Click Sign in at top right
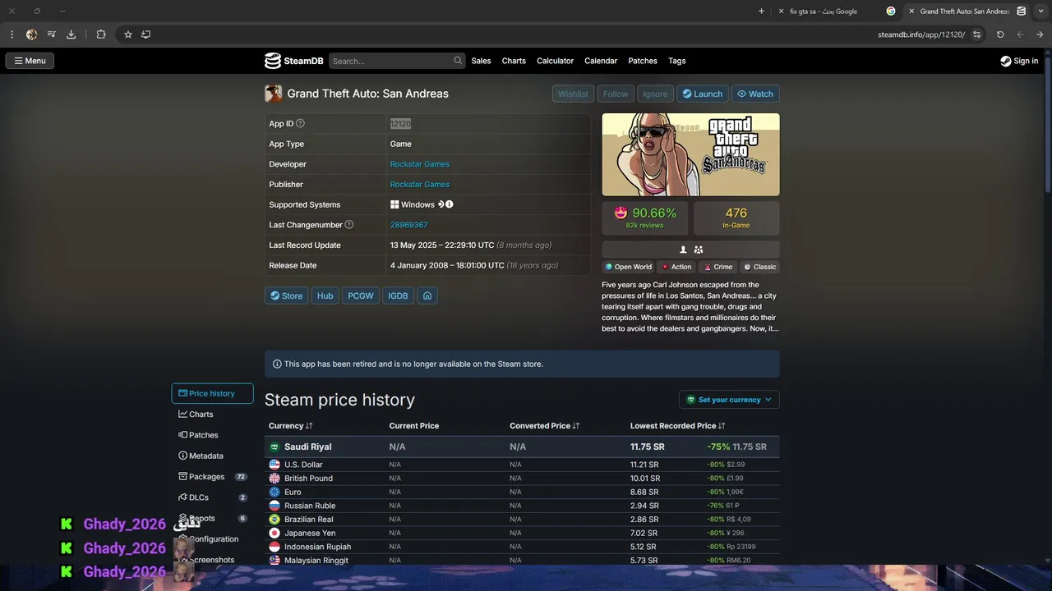The image size is (1052, 591). 1019,61
